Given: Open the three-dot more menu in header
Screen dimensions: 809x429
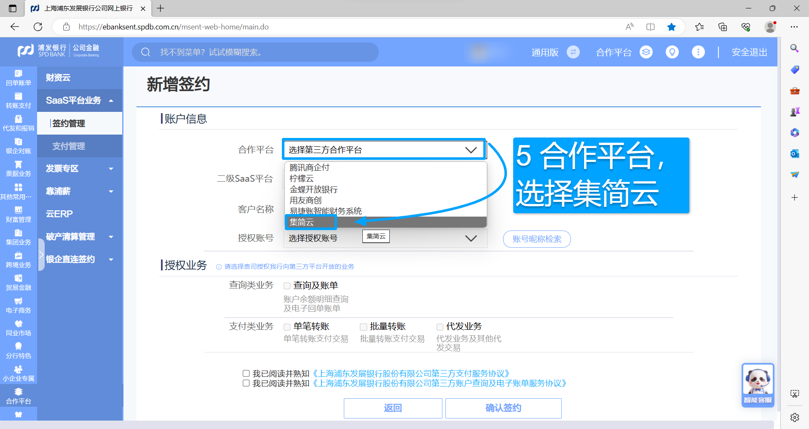Looking at the screenshot, I should tap(698, 52).
